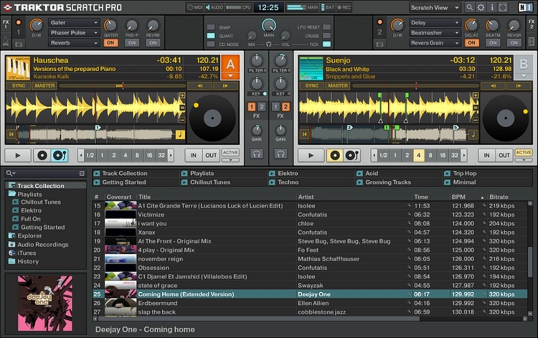
Task: Open Audio Recordings folder icon
Action: coord(12,244)
